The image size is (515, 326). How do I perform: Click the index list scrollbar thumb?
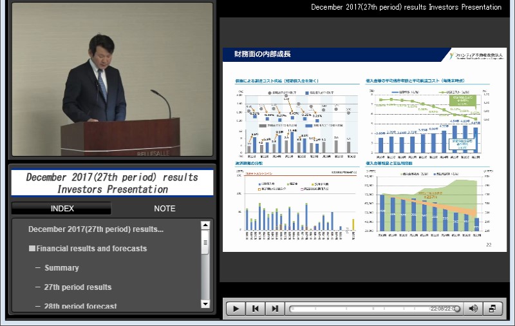(x=205, y=242)
